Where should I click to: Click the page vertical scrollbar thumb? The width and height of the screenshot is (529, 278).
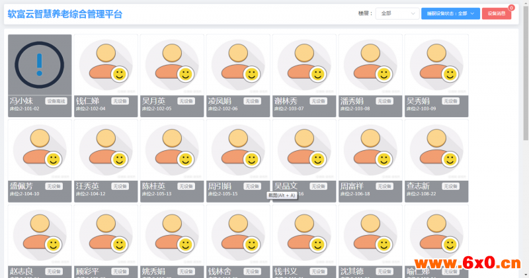click(526, 73)
